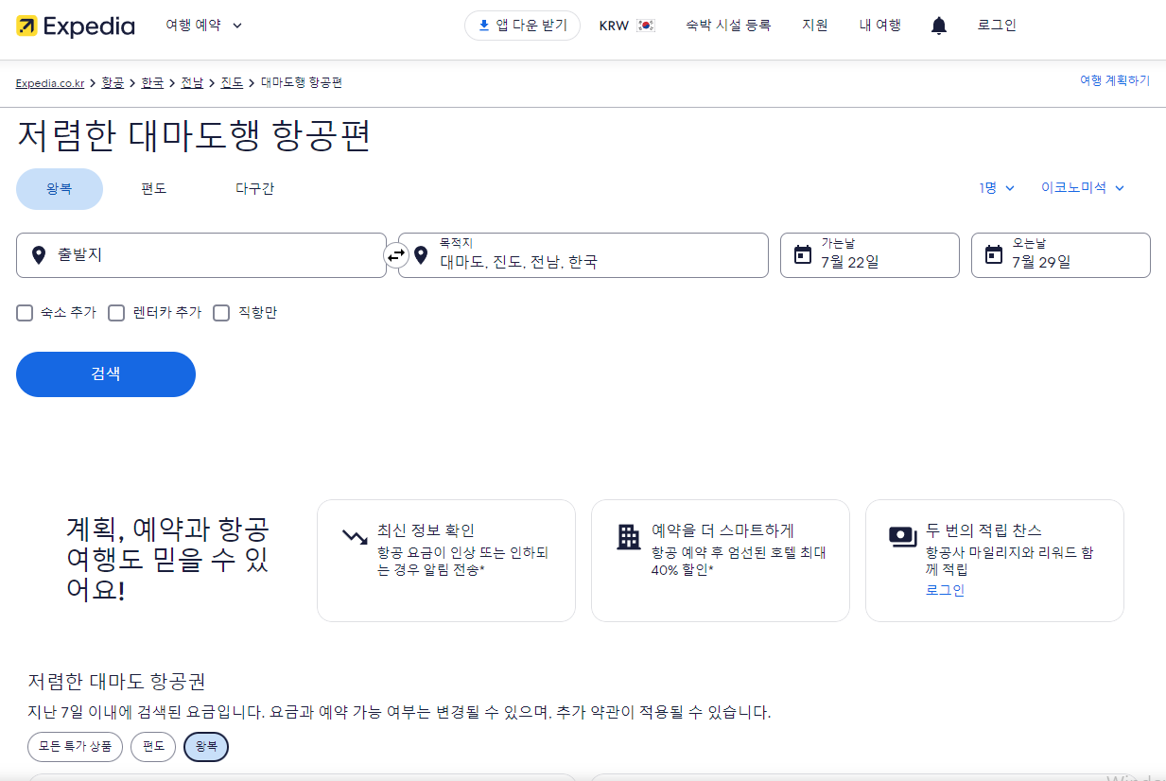This screenshot has height=781, width=1166.
Task: Open 숙박 시설 등록 link
Action: [728, 26]
